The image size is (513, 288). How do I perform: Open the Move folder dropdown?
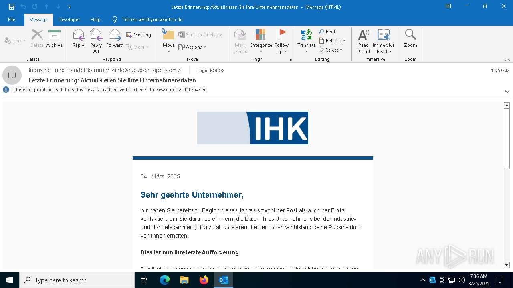(x=169, y=41)
